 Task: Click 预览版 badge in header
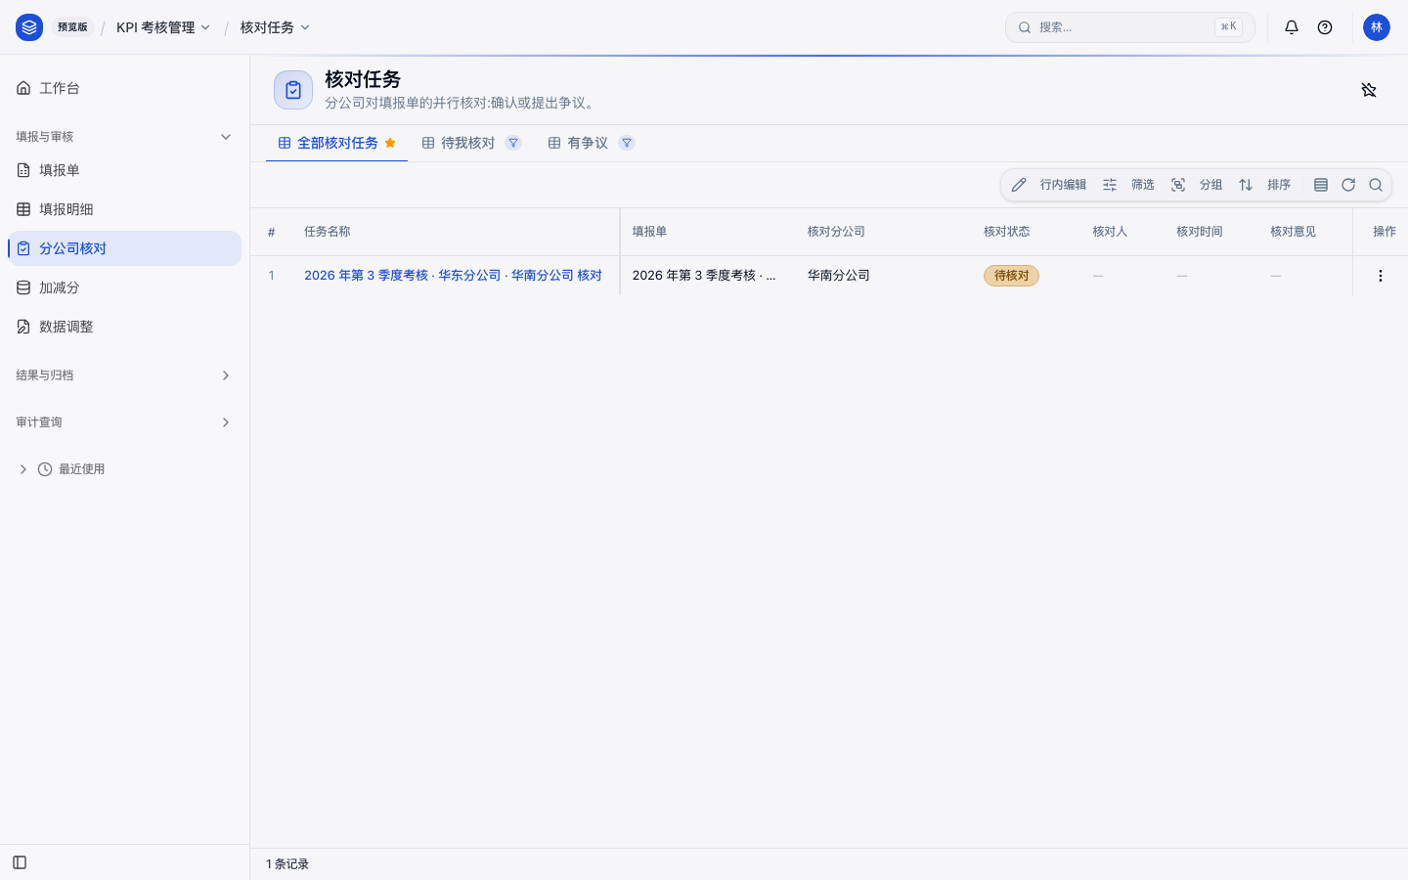coord(72,27)
